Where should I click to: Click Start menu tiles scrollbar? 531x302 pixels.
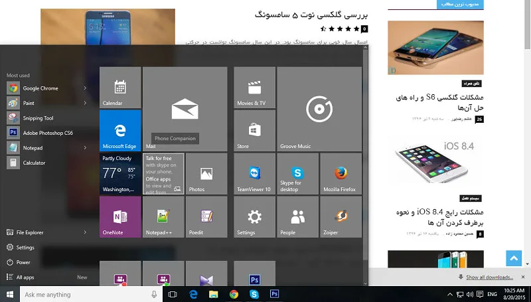[x=366, y=155]
